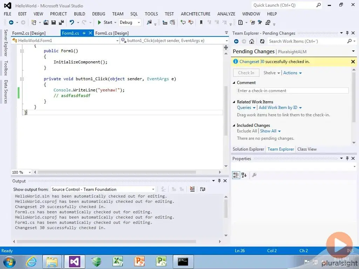Image resolution: width=359 pixels, height=269 pixels.
Task: Collapse the button1_Click method code block
Action: 22,79
